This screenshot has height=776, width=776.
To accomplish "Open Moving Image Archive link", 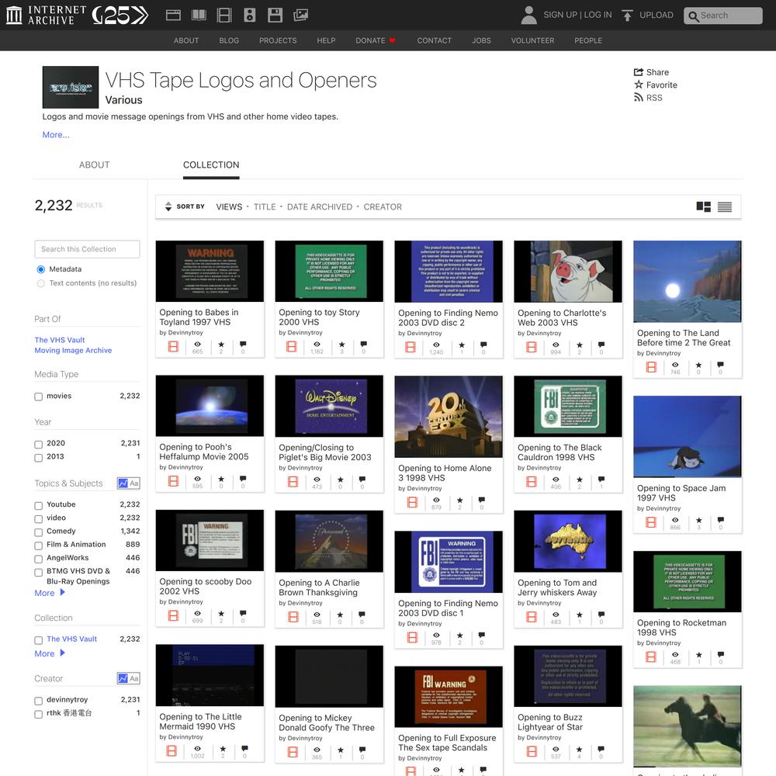I will click(x=73, y=351).
